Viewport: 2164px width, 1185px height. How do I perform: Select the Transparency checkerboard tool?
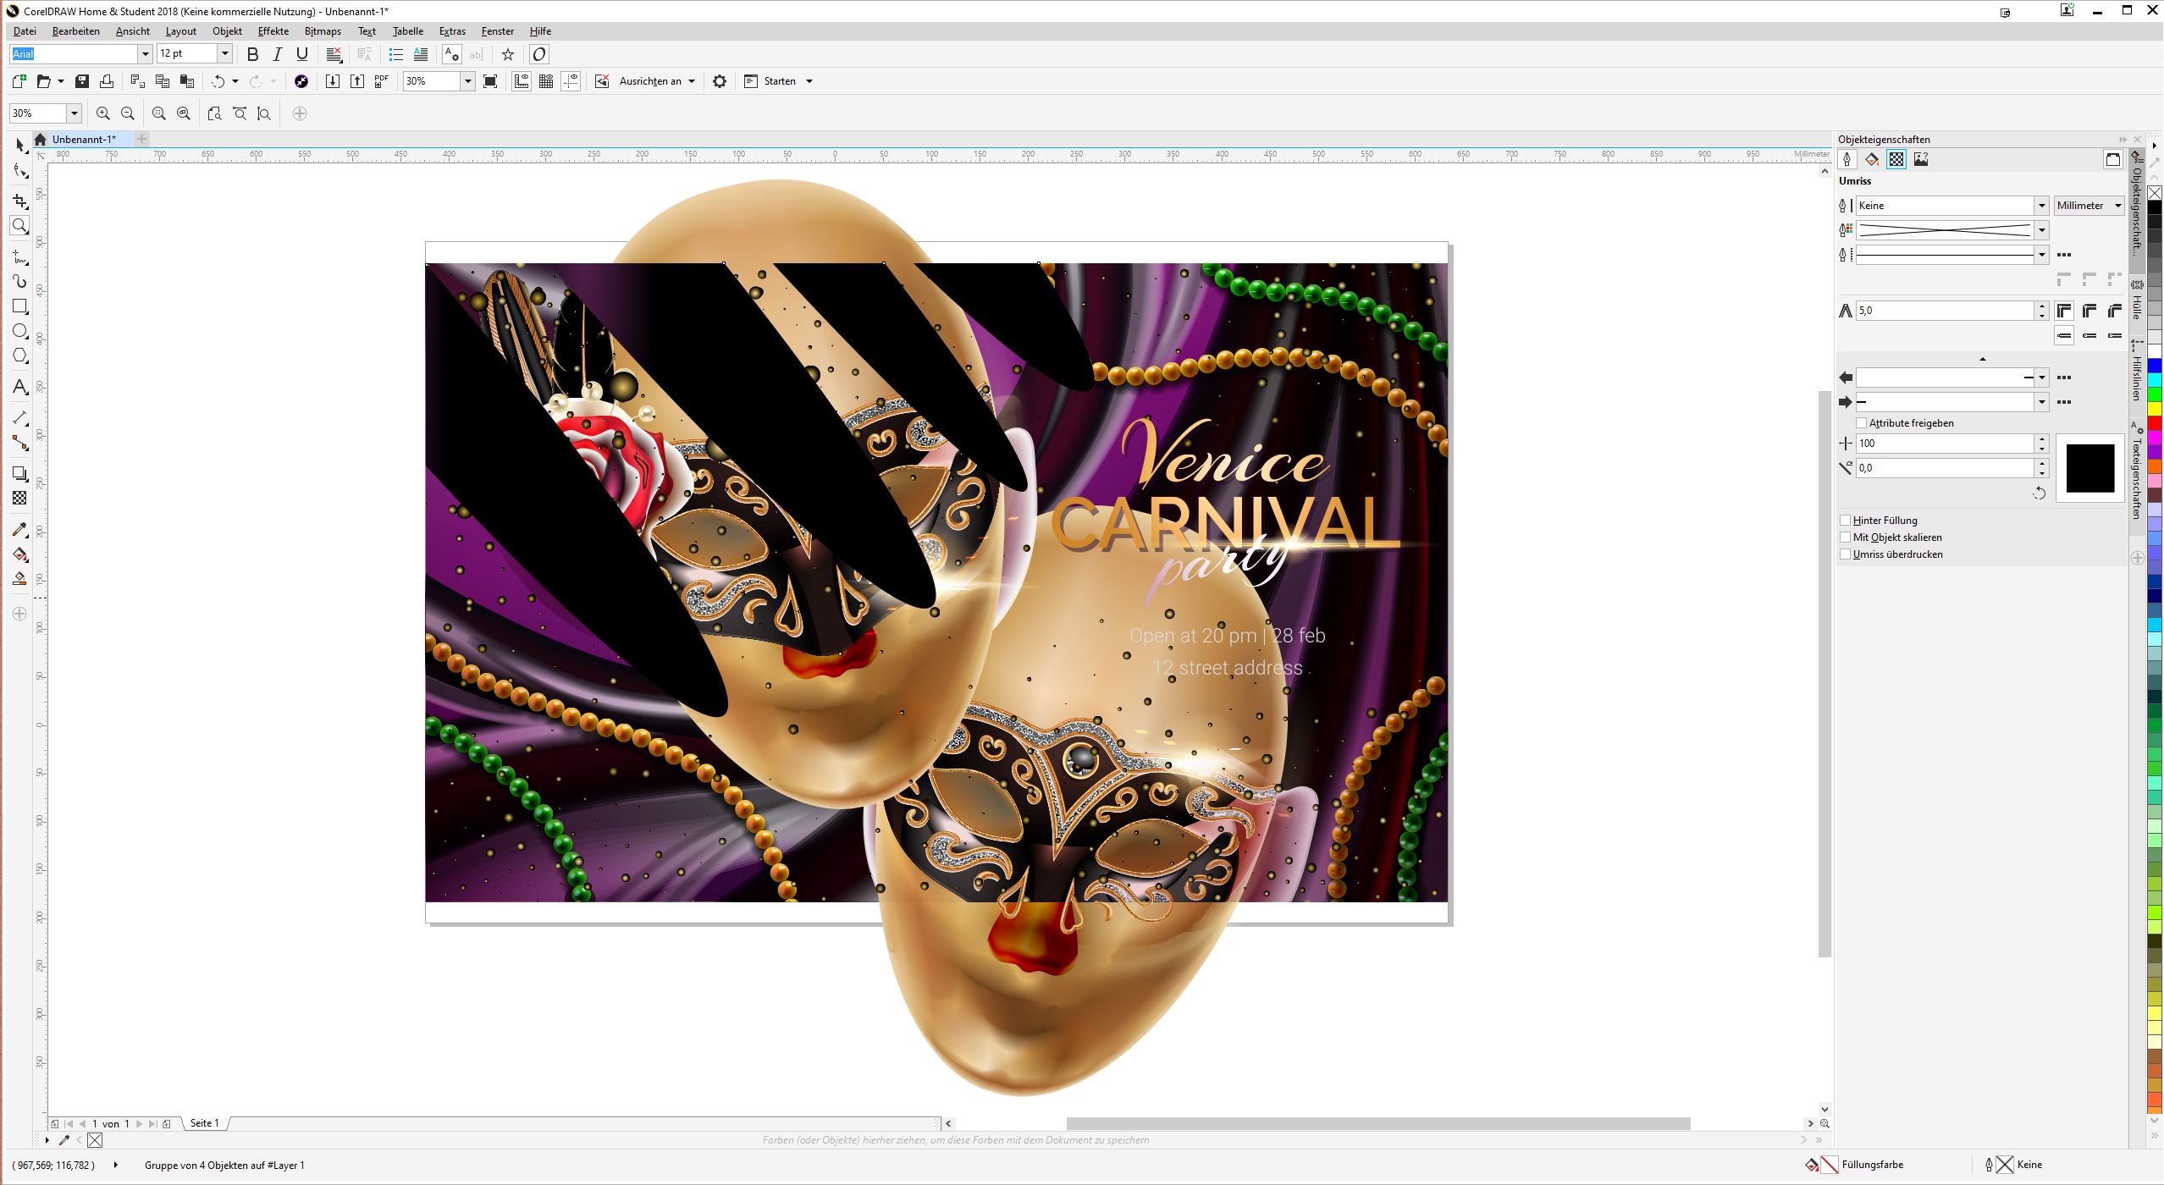20,499
